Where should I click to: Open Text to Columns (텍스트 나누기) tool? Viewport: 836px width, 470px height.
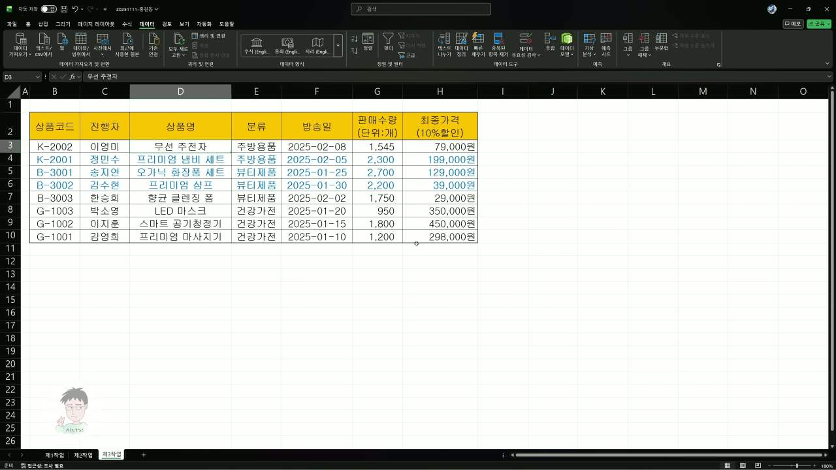(x=444, y=40)
